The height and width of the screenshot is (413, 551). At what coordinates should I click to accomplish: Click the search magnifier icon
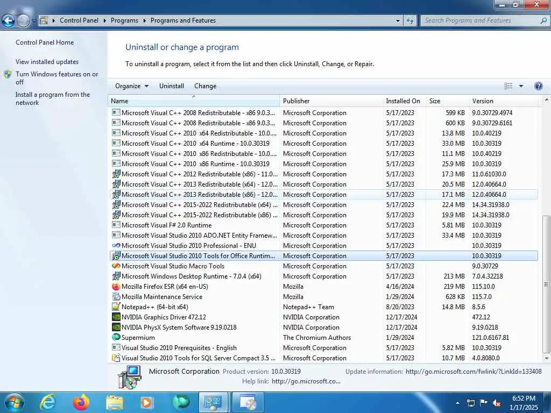point(543,21)
